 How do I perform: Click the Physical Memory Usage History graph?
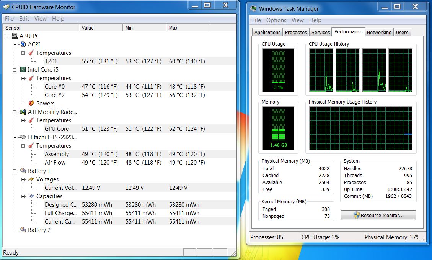pyautogui.click(x=361, y=128)
